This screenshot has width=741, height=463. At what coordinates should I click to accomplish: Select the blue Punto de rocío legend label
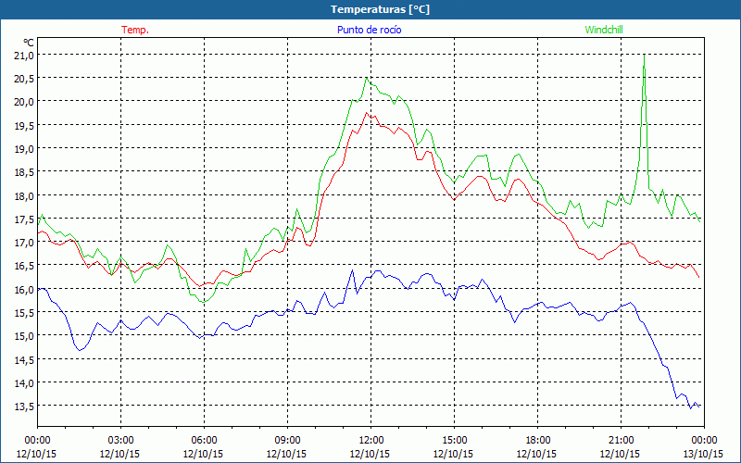pos(369,30)
